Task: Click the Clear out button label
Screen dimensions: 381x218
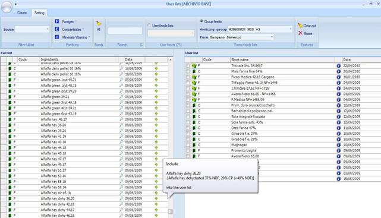Action: click(x=310, y=26)
